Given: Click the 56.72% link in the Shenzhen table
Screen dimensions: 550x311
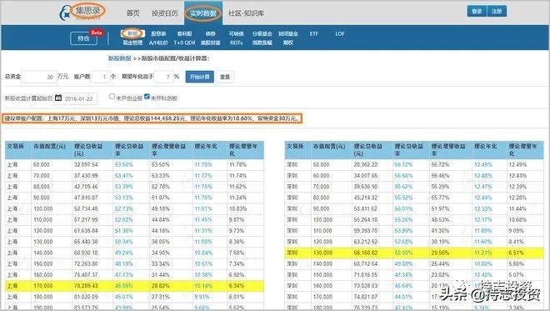Looking at the screenshot, I should click(x=403, y=164).
